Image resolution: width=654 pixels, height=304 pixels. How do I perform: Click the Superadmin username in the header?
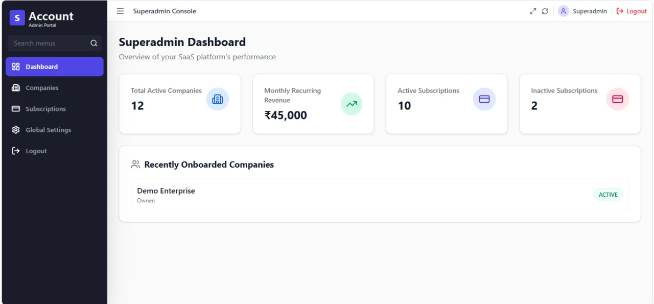(590, 11)
